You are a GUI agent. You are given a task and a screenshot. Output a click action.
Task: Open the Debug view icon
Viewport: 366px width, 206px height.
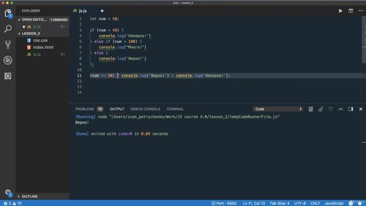coord(7,60)
